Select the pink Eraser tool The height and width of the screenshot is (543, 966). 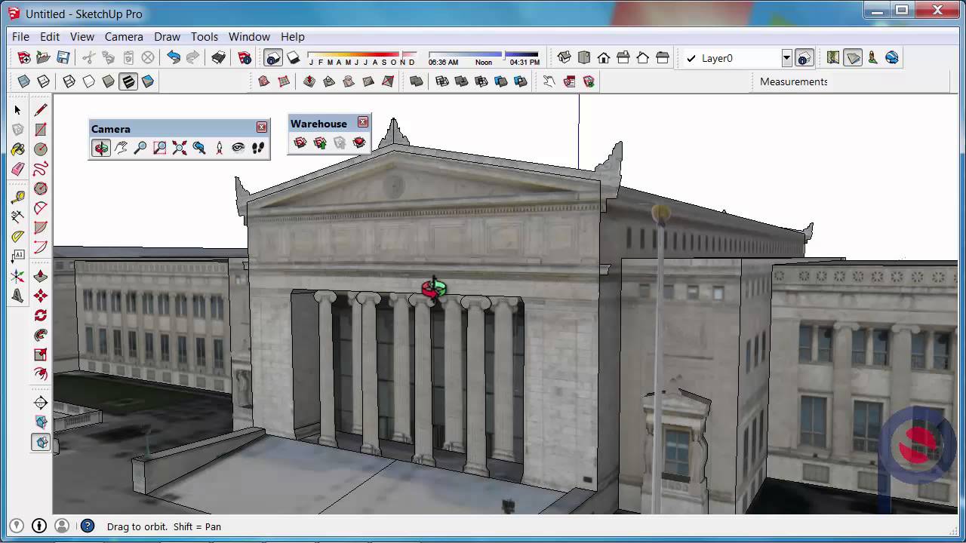[x=18, y=169]
